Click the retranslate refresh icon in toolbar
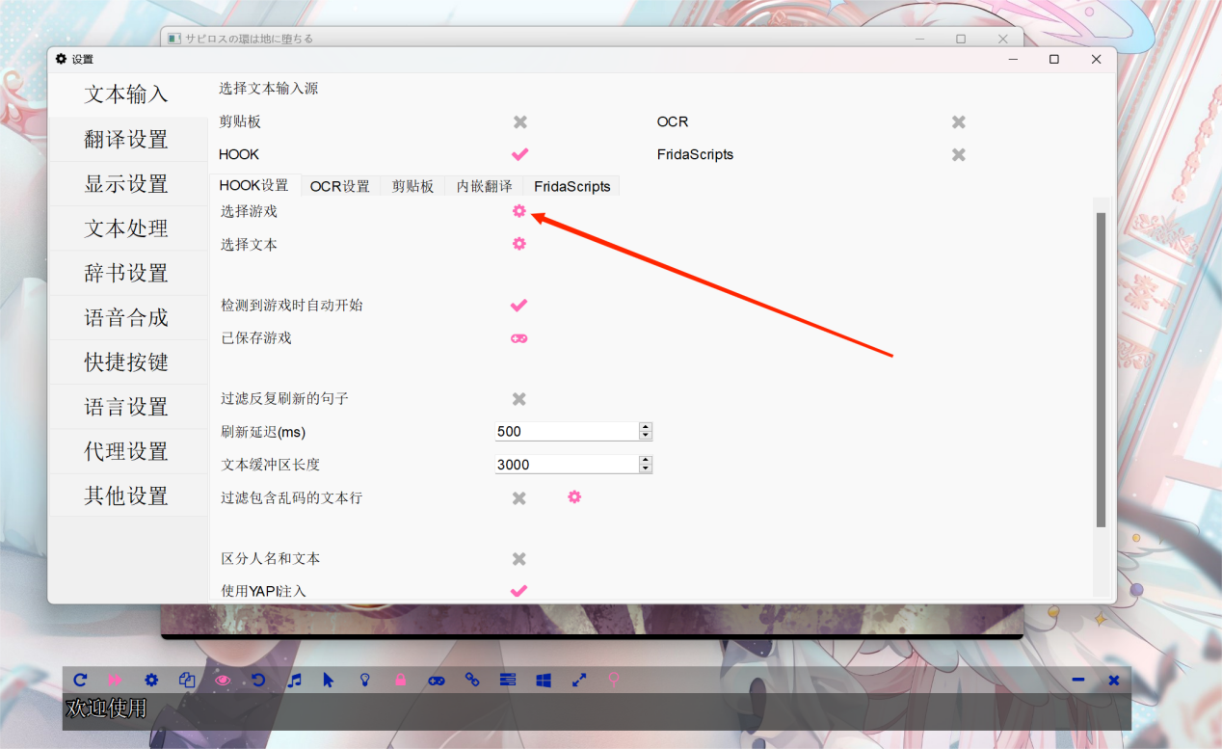This screenshot has height=749, width=1222. 80,680
